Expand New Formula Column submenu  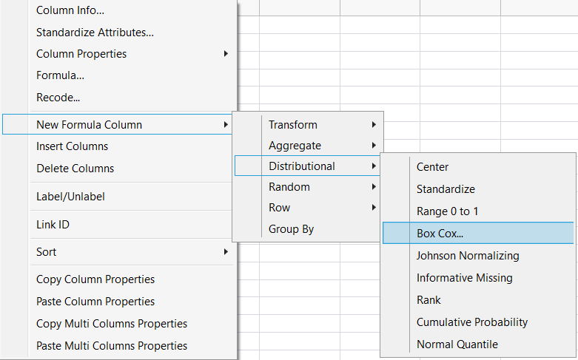coord(89,125)
